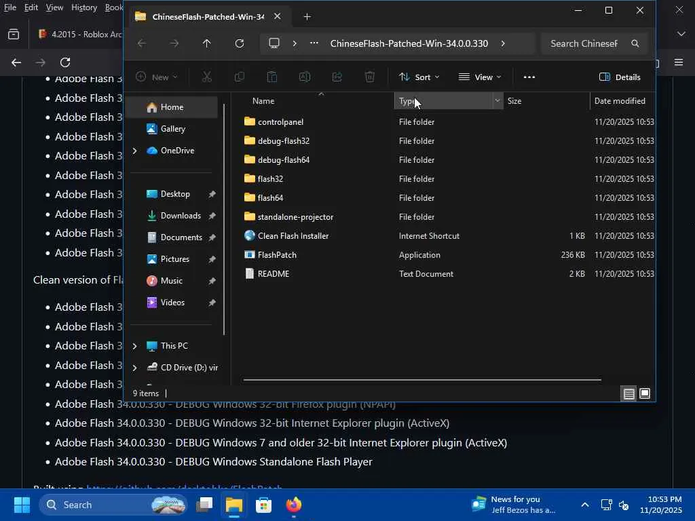Click the search magnifier icon in Explorer

coord(635,43)
